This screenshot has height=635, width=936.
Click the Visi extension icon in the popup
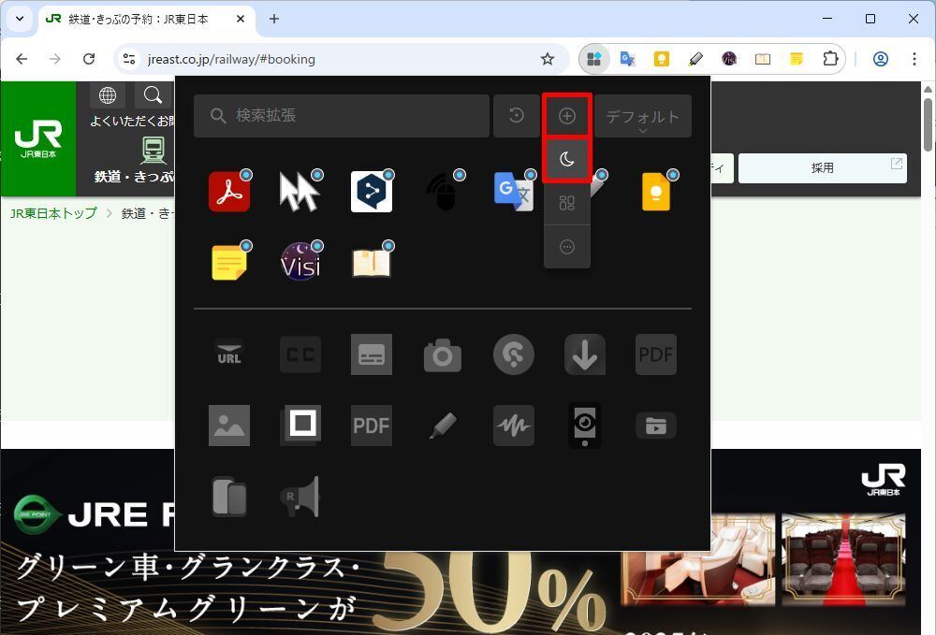coord(300,263)
